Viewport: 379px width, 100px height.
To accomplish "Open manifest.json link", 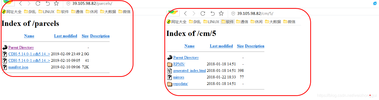I will click(x=18, y=67).
